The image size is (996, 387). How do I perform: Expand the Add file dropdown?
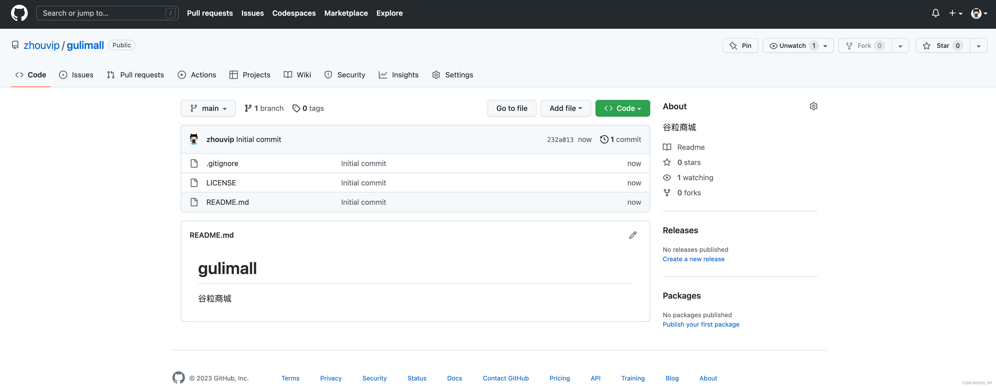click(x=565, y=108)
